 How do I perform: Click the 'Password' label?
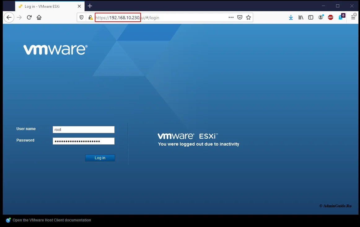pos(25,140)
